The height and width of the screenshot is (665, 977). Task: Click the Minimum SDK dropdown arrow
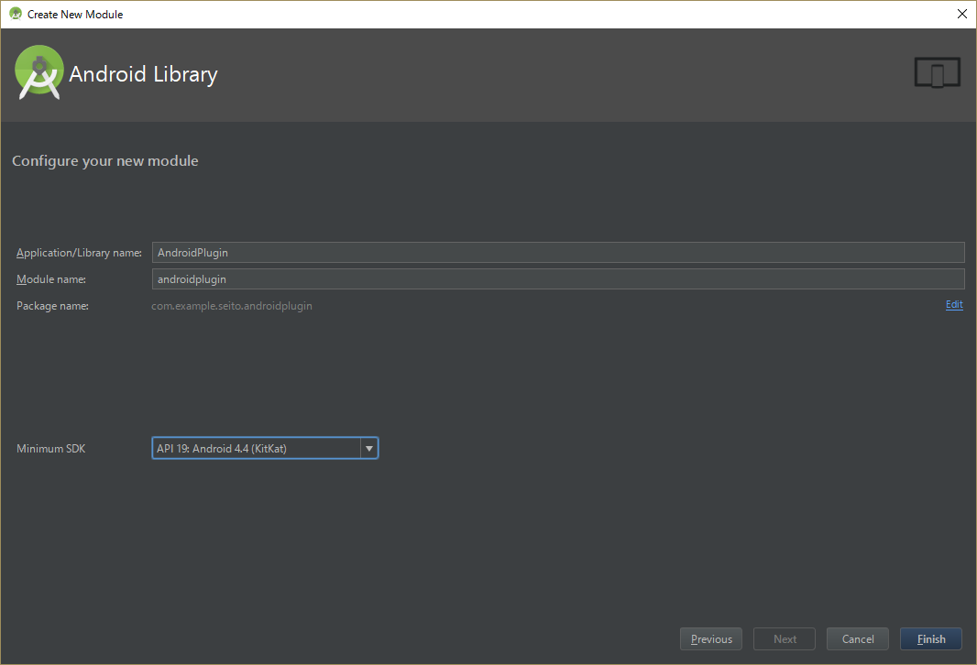(368, 448)
